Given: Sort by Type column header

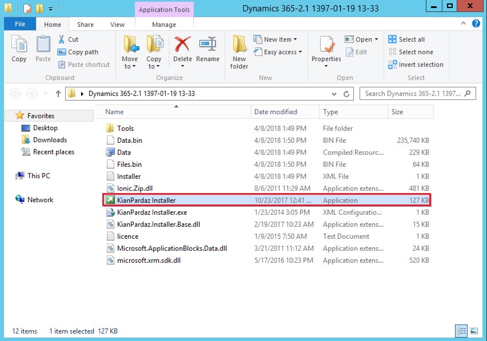Looking at the screenshot, I should pos(353,112).
